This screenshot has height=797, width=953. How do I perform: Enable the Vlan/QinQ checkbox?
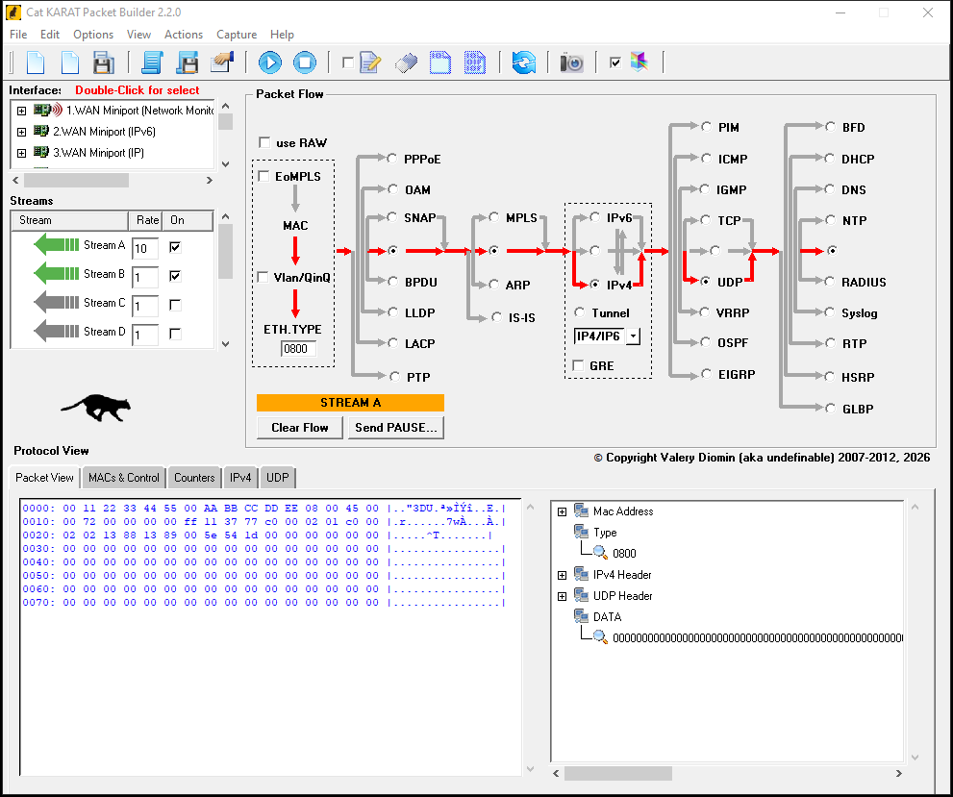click(x=263, y=277)
